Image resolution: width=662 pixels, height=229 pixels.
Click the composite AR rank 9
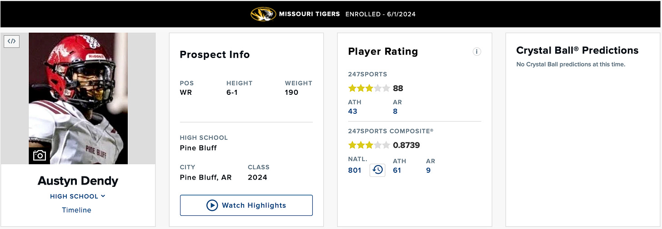[x=428, y=171]
